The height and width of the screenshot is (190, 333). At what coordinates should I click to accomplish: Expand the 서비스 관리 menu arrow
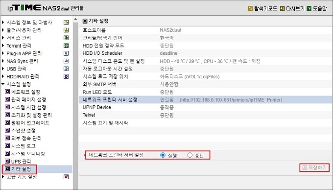(3, 38)
